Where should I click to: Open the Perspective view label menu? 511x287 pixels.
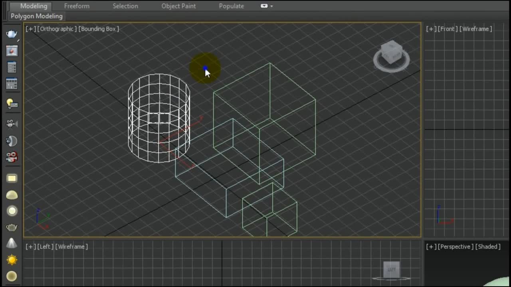pos(456,246)
